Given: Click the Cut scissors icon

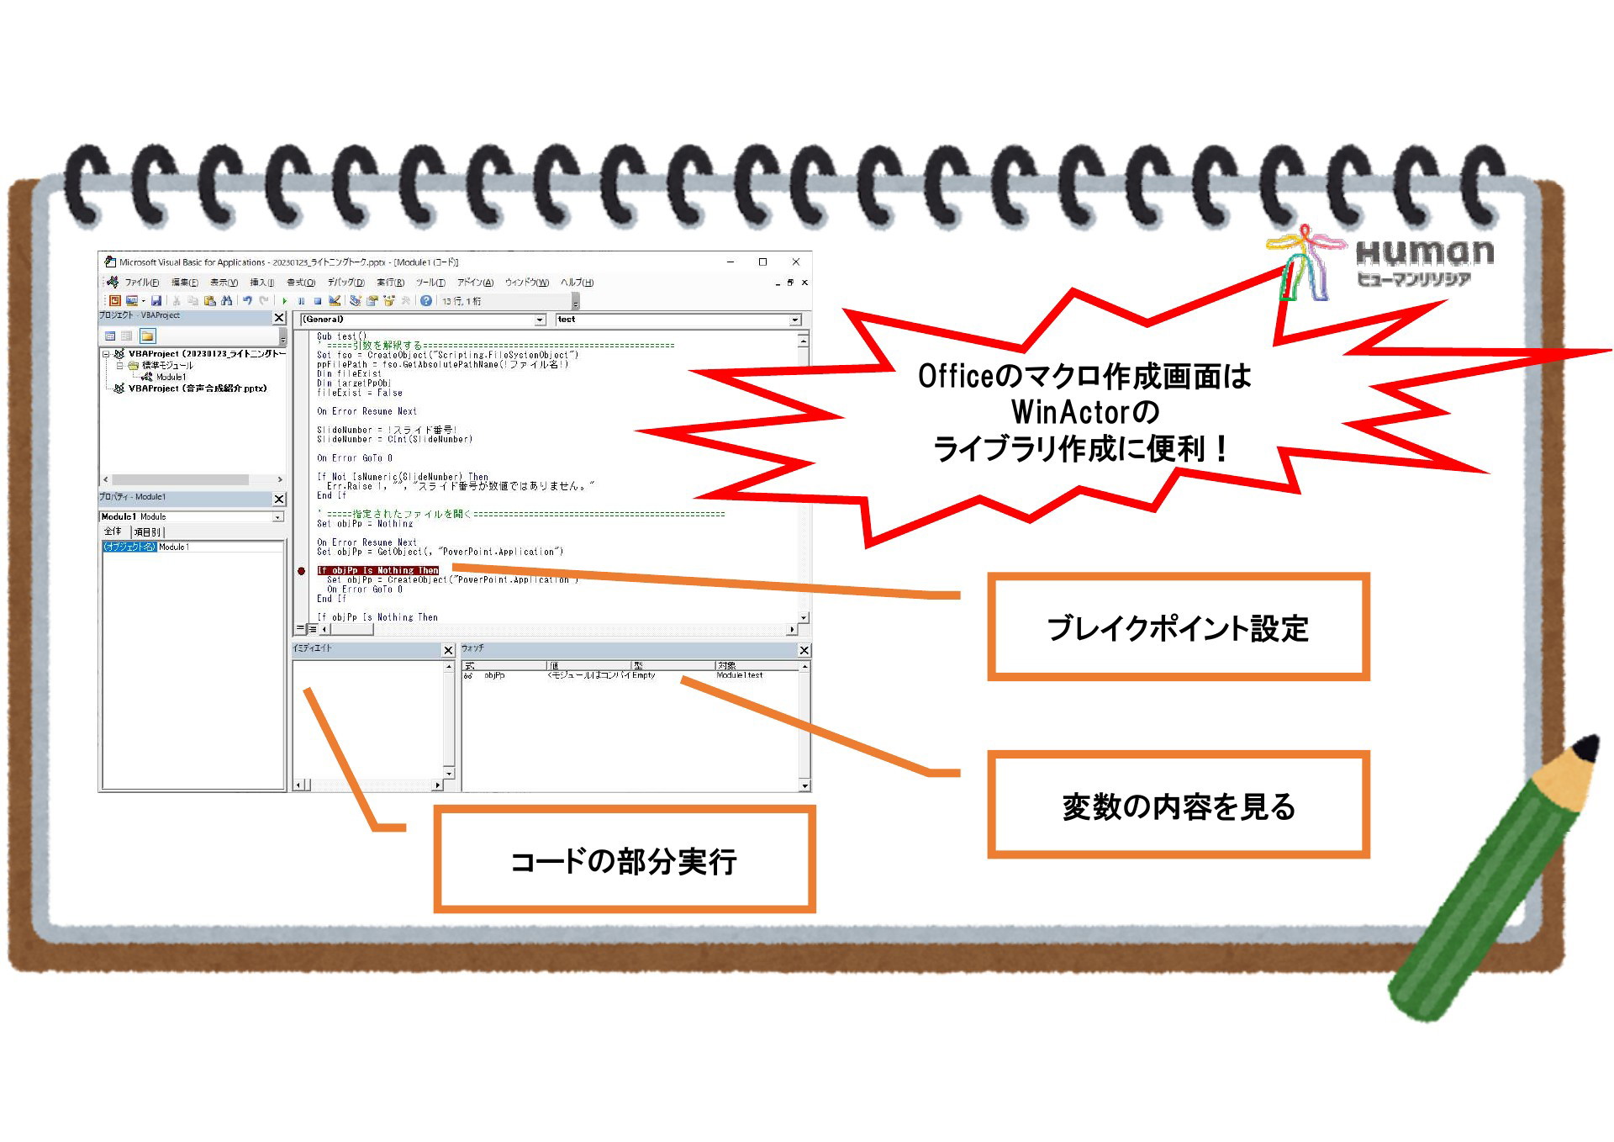Looking at the screenshot, I should pyautogui.click(x=177, y=300).
